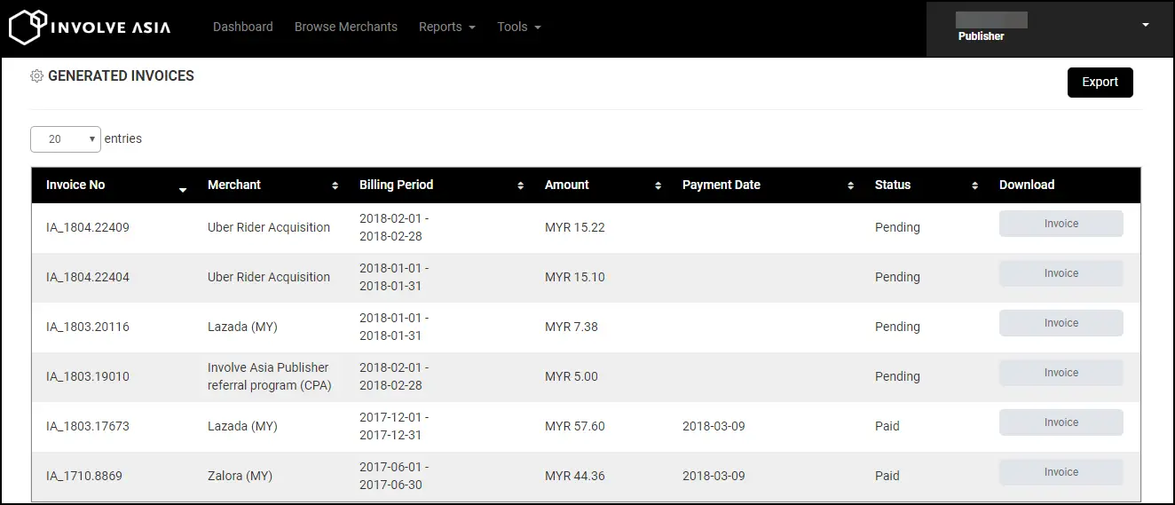Screen dimensions: 1175x505
Task: Click invoice number IA_1804.22404
Action: [x=88, y=277]
